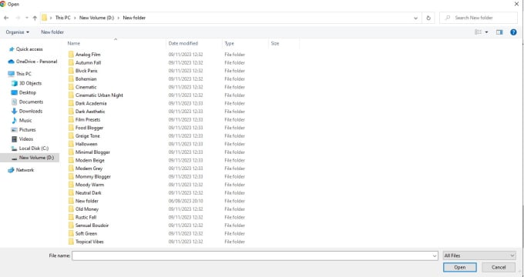Click the New folder toolbar button
524x277 pixels.
pos(52,32)
